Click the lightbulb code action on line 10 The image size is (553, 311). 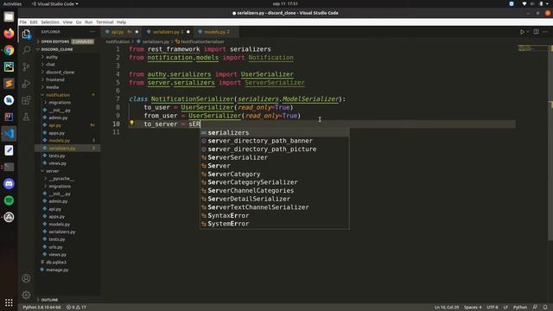[x=132, y=123]
